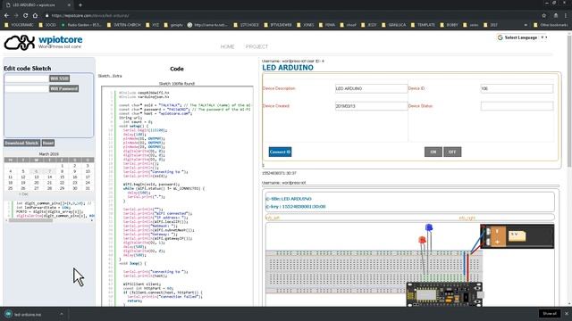The height and width of the screenshot is (321, 572).
Task: Click the LED ARDUINO device title
Action: 288,68
